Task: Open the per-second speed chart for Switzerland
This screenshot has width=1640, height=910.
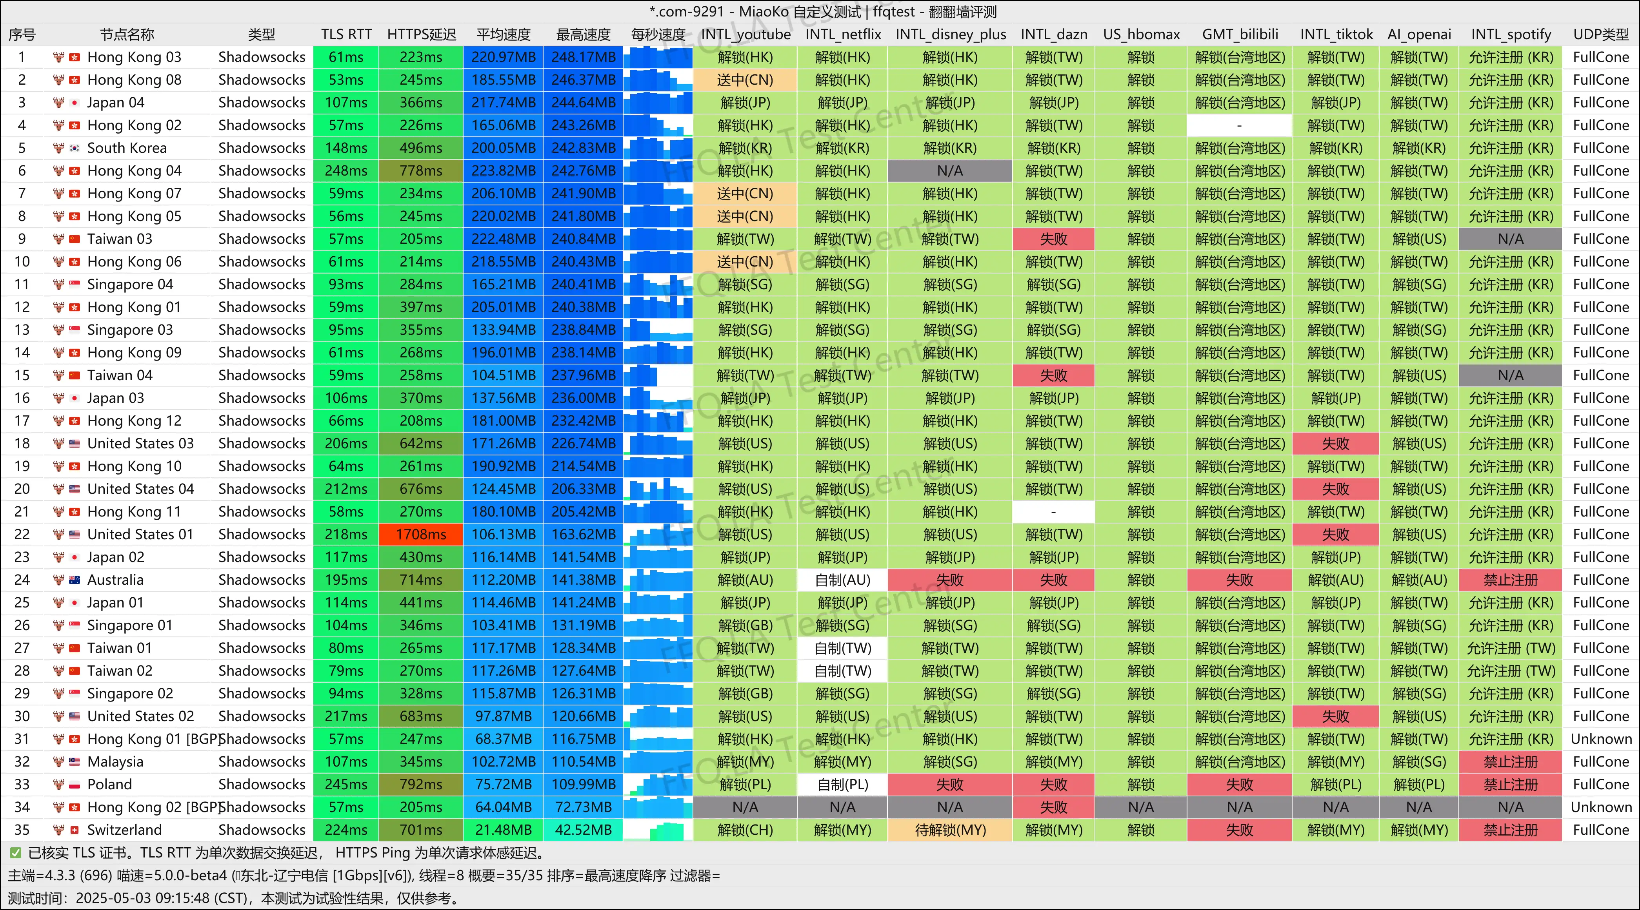Action: click(x=658, y=830)
